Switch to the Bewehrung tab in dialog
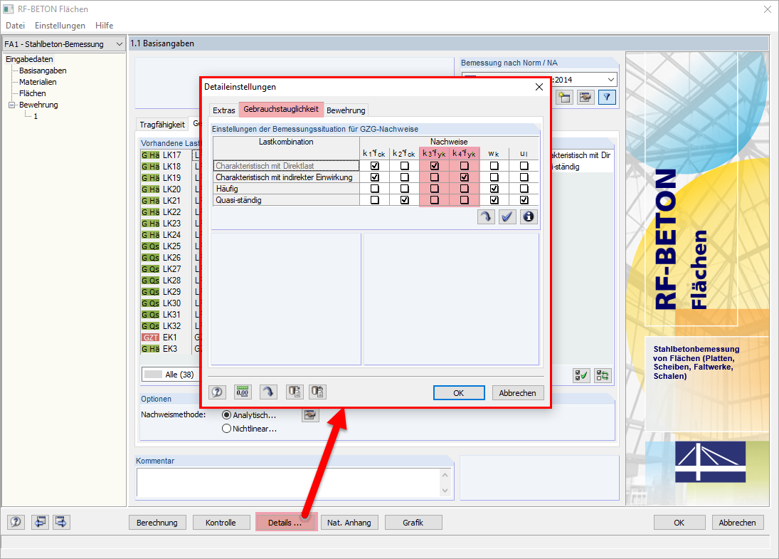779x559 pixels. (346, 110)
